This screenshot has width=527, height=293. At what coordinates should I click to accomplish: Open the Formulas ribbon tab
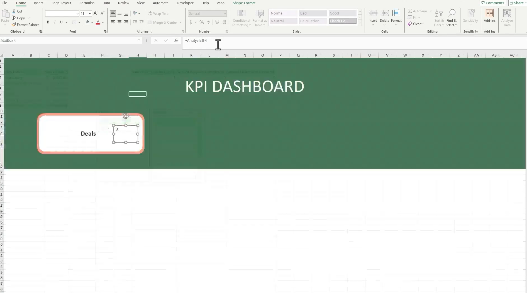click(87, 3)
